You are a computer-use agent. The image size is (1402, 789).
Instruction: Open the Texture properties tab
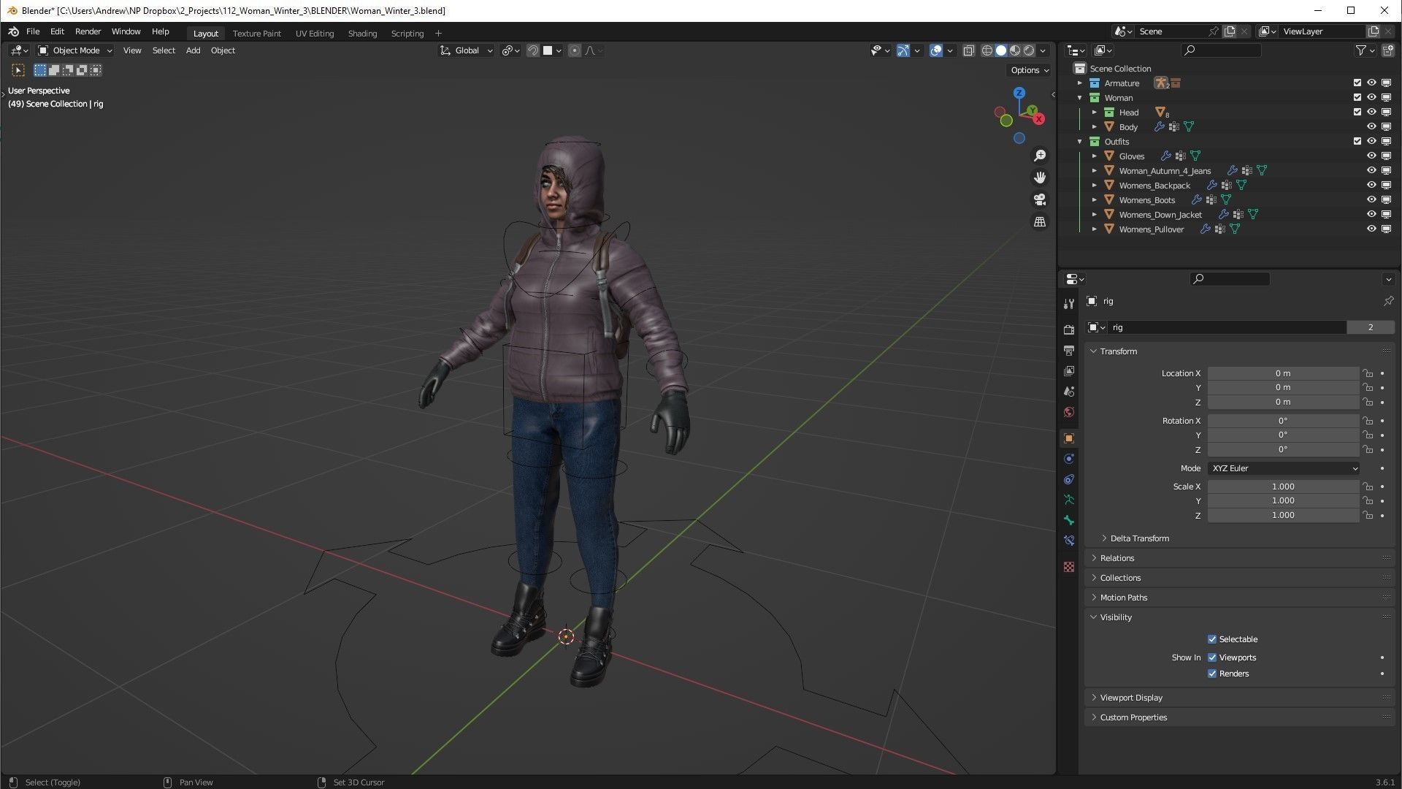coord(1069,567)
